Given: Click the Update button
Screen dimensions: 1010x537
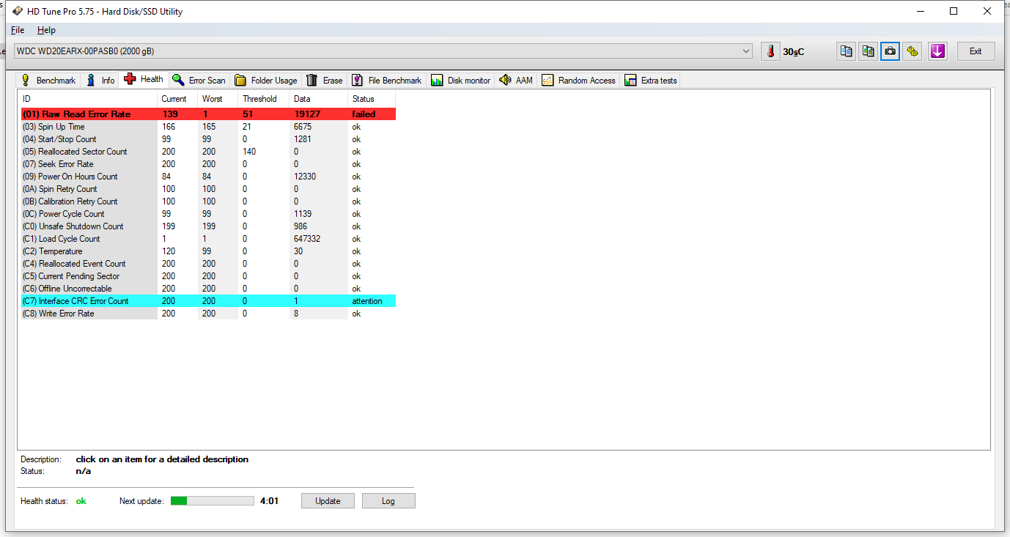Looking at the screenshot, I should point(328,501).
